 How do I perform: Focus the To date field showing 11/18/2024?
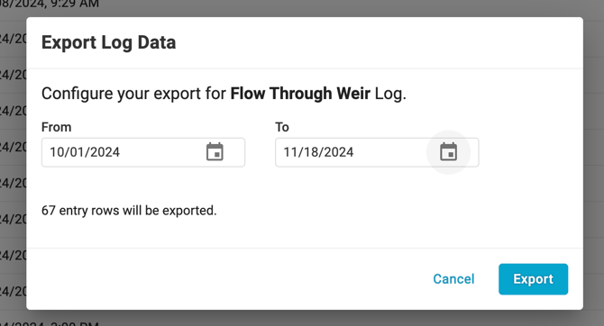click(377, 152)
